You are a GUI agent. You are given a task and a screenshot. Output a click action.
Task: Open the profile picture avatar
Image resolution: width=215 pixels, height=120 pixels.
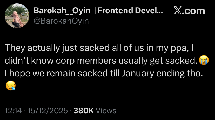(x=17, y=16)
